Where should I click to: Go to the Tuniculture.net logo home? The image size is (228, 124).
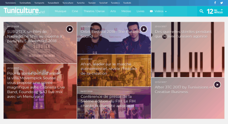24,11
